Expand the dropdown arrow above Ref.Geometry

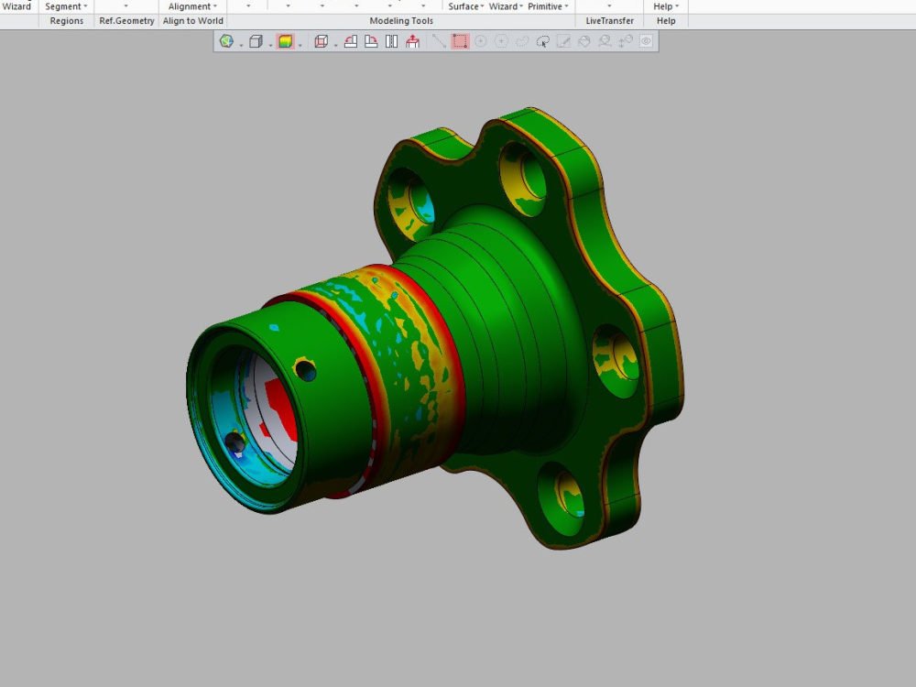coord(125,6)
